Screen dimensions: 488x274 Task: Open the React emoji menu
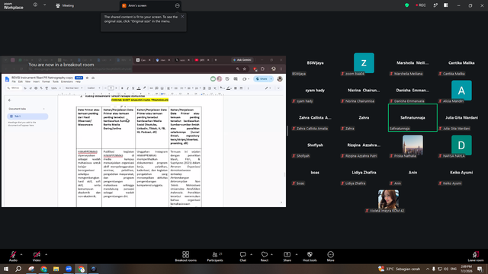265,256
